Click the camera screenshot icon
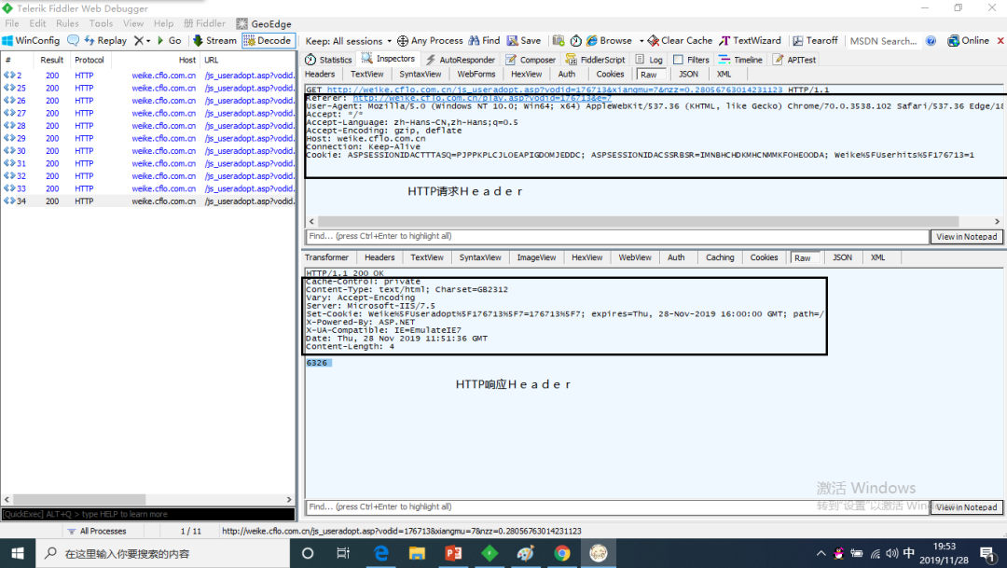 coord(559,40)
